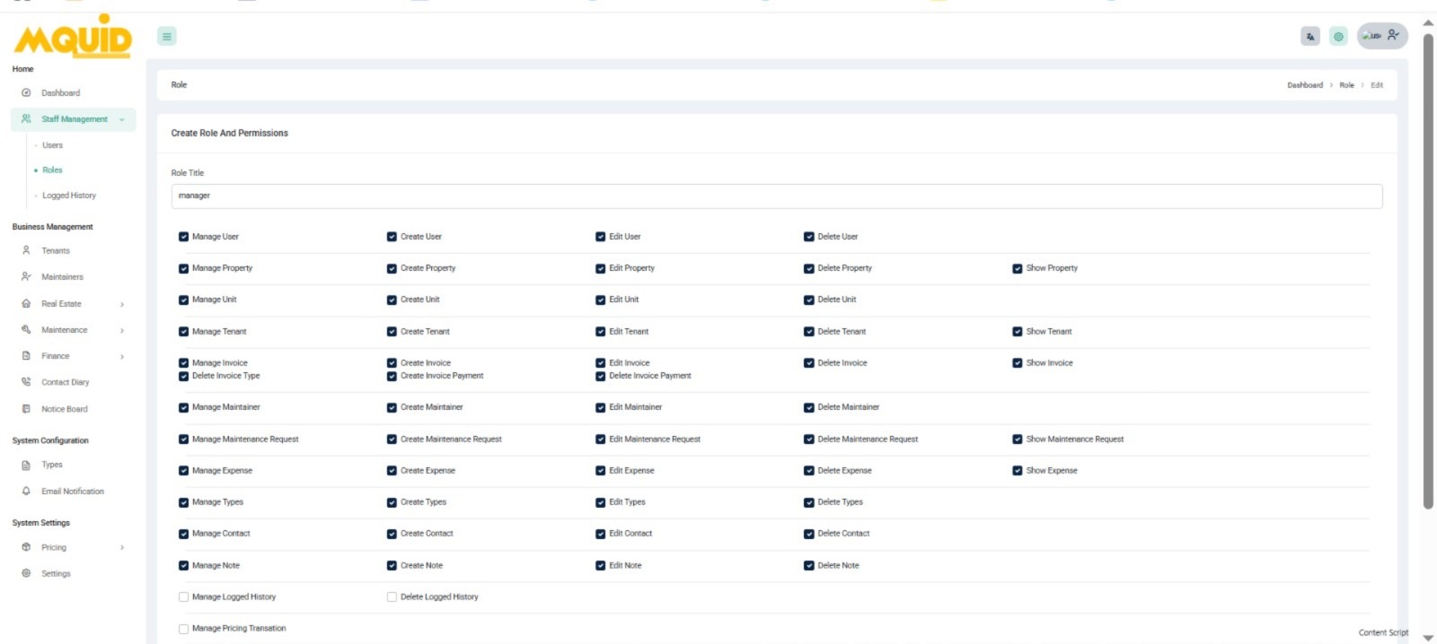The height and width of the screenshot is (644, 1437).
Task: Click the Staff Management people icon
Action: (x=26, y=118)
